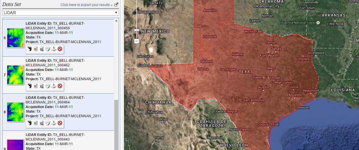Click the Ouachita National Forest marker
This screenshot has width=359, height=150.
pos(318,22)
